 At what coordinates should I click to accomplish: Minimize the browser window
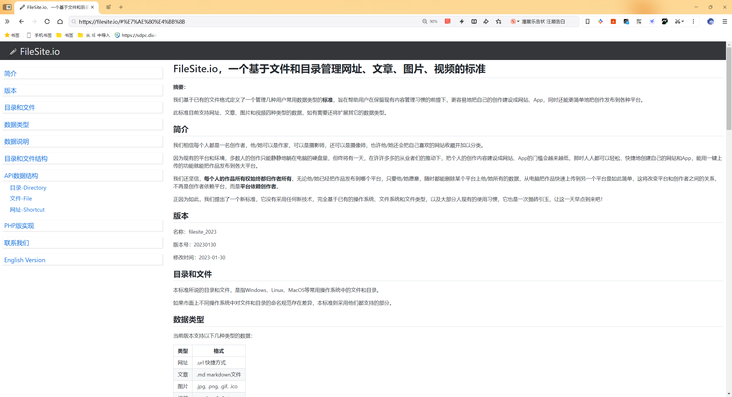[696, 7]
